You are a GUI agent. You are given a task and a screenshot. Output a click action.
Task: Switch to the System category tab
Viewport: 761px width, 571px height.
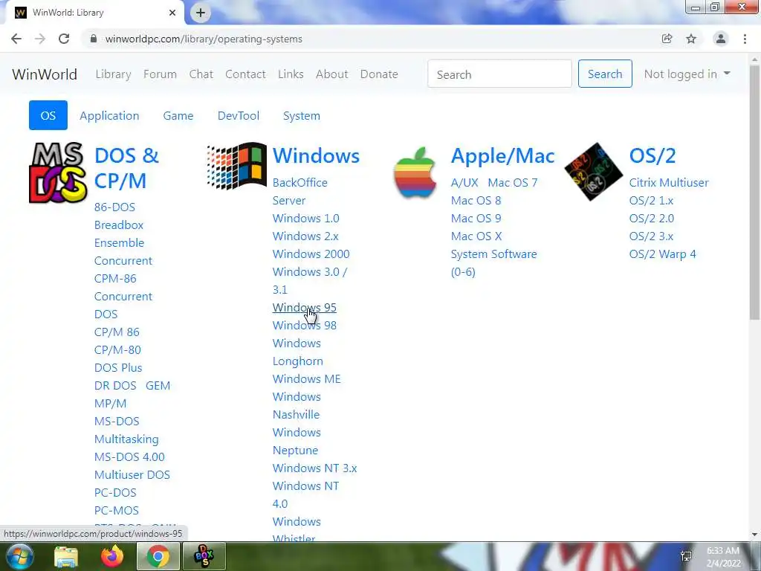click(x=302, y=115)
